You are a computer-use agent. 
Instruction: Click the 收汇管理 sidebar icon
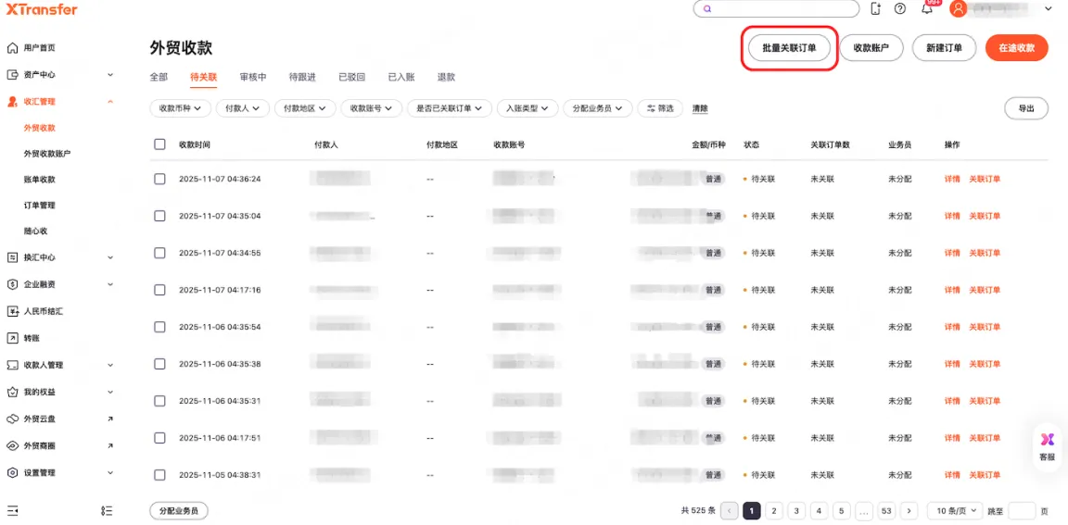[x=11, y=101]
